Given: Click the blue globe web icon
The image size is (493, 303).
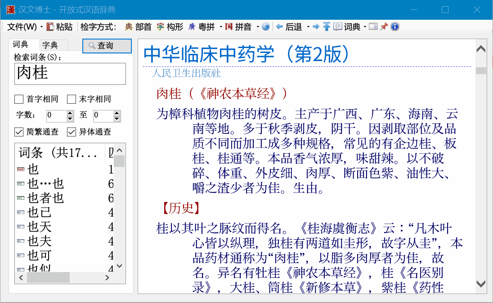Looking at the screenshot, I should pyautogui.click(x=266, y=27).
